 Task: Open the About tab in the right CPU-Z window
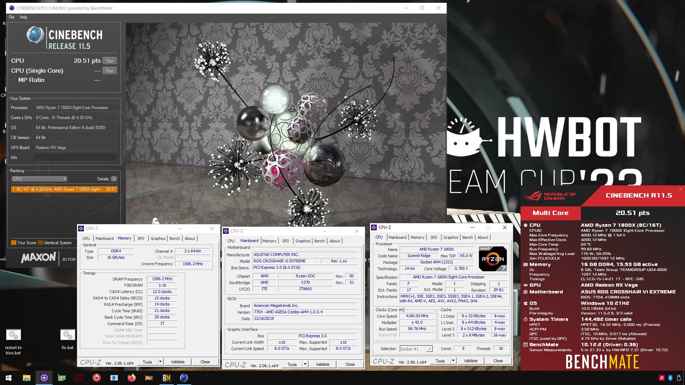[483, 237]
